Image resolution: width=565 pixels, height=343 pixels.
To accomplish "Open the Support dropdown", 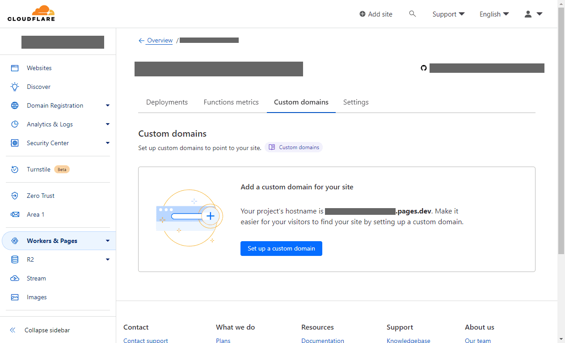I will click(x=448, y=14).
